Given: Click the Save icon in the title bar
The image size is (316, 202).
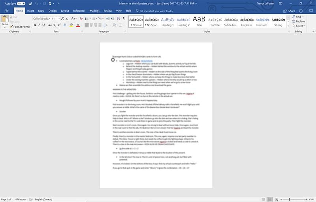Looking at the screenshot, I should point(30,4).
